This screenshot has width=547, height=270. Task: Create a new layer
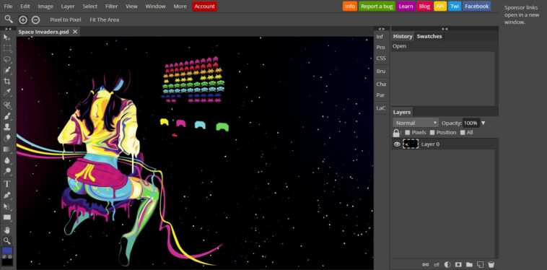coord(480,264)
